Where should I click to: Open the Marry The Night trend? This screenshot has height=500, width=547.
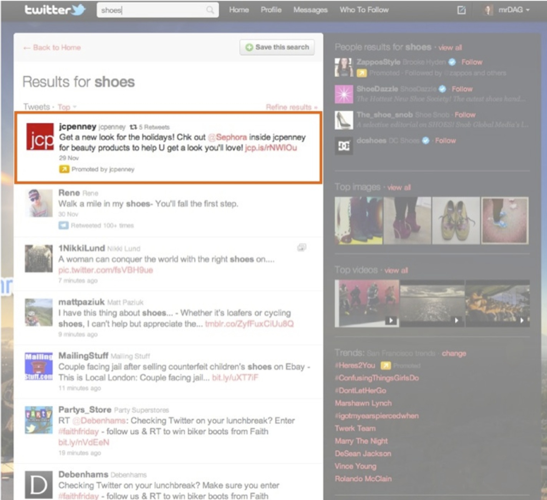click(x=361, y=441)
